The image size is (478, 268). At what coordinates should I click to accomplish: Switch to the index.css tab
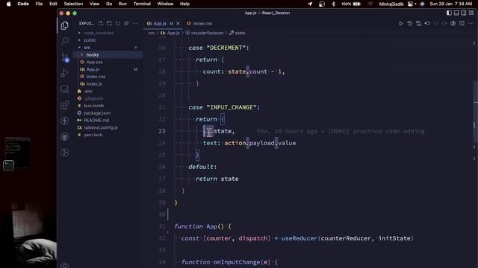(199, 23)
